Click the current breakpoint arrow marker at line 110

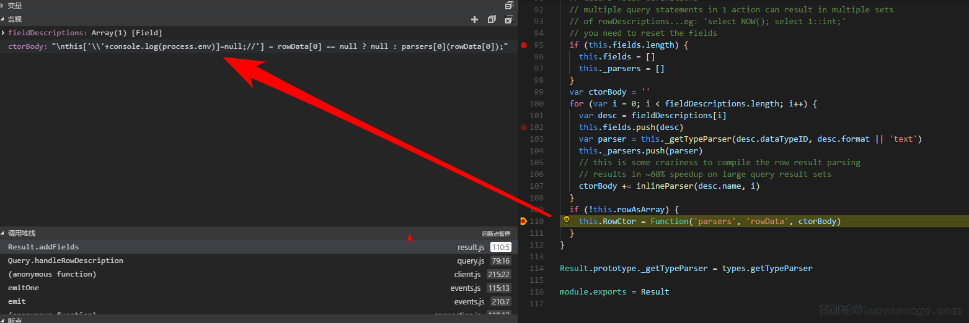524,222
